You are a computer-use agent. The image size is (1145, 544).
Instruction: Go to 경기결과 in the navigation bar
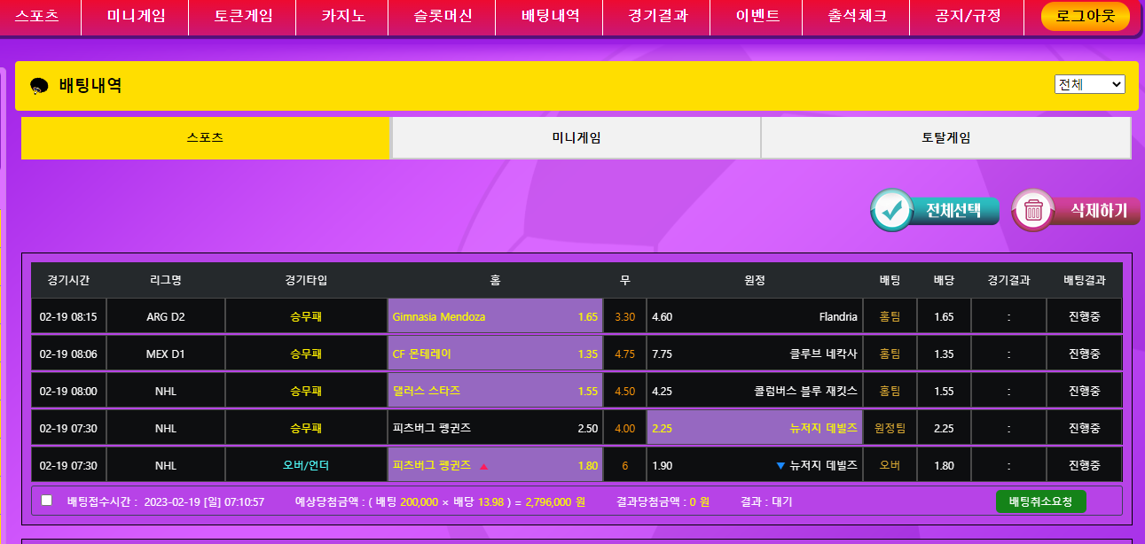tap(657, 16)
